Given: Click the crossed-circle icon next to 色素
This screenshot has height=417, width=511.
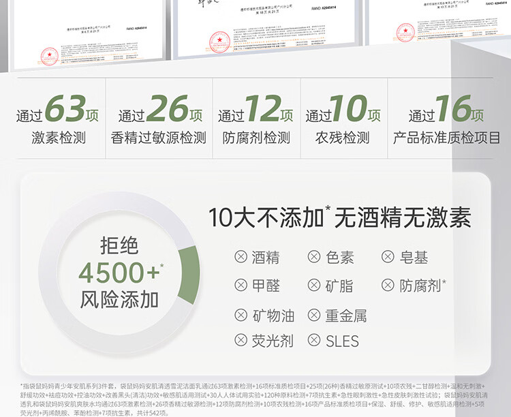Looking at the screenshot, I should [314, 257].
